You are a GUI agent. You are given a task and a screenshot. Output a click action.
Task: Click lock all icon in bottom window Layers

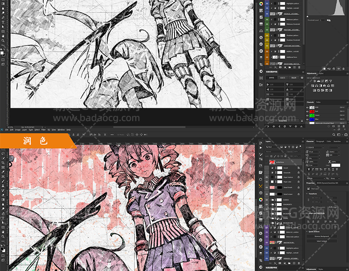point(285,156)
